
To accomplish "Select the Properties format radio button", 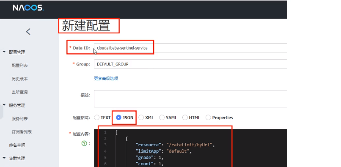I will 208,118.
